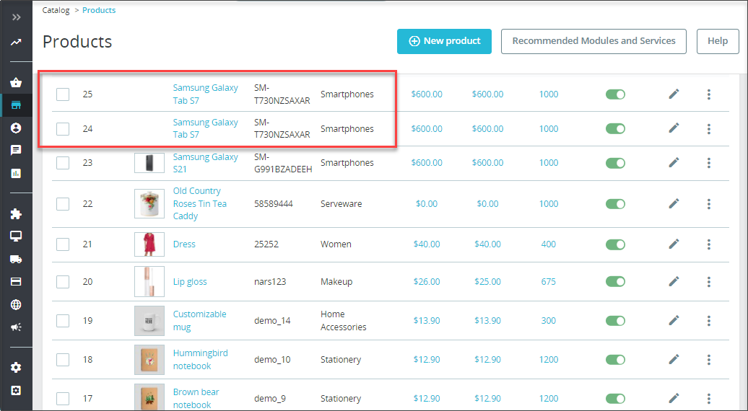Click Catalog in the breadcrumb
The height and width of the screenshot is (411, 748).
(x=56, y=10)
